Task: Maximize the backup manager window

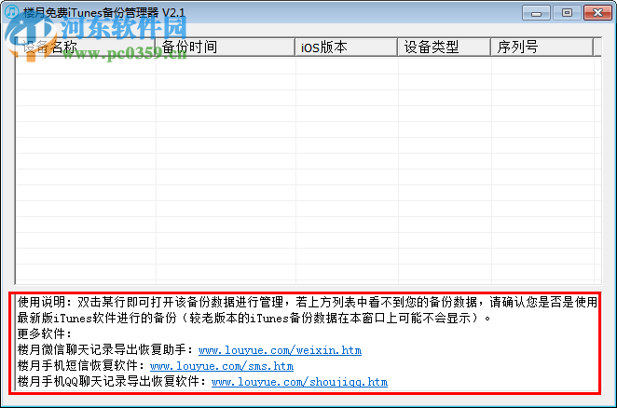Action: (x=567, y=13)
